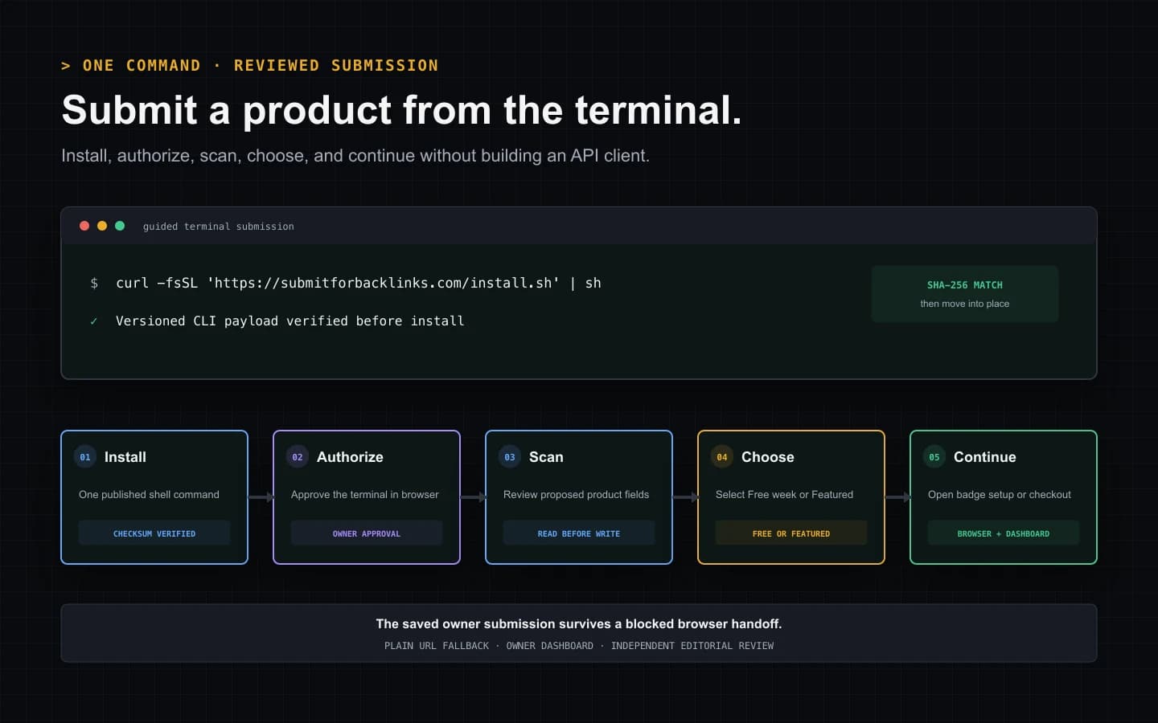Image resolution: width=1158 pixels, height=723 pixels.
Task: Click 'Select Free week or Featured' description
Action: click(784, 495)
